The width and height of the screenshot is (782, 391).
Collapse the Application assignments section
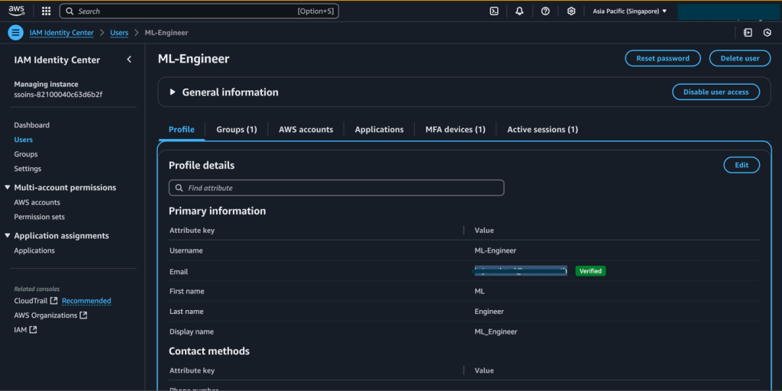click(x=8, y=236)
